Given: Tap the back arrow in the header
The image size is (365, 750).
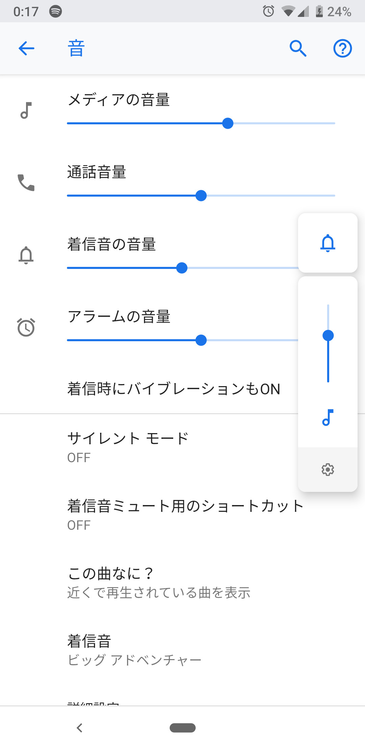Looking at the screenshot, I should [26, 48].
